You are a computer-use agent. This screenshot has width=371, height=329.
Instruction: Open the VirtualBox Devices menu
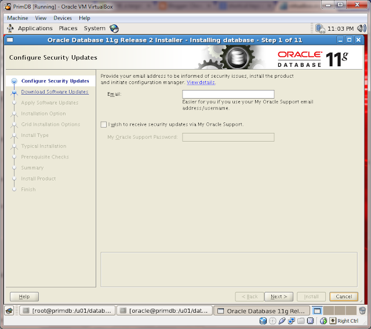click(x=63, y=18)
